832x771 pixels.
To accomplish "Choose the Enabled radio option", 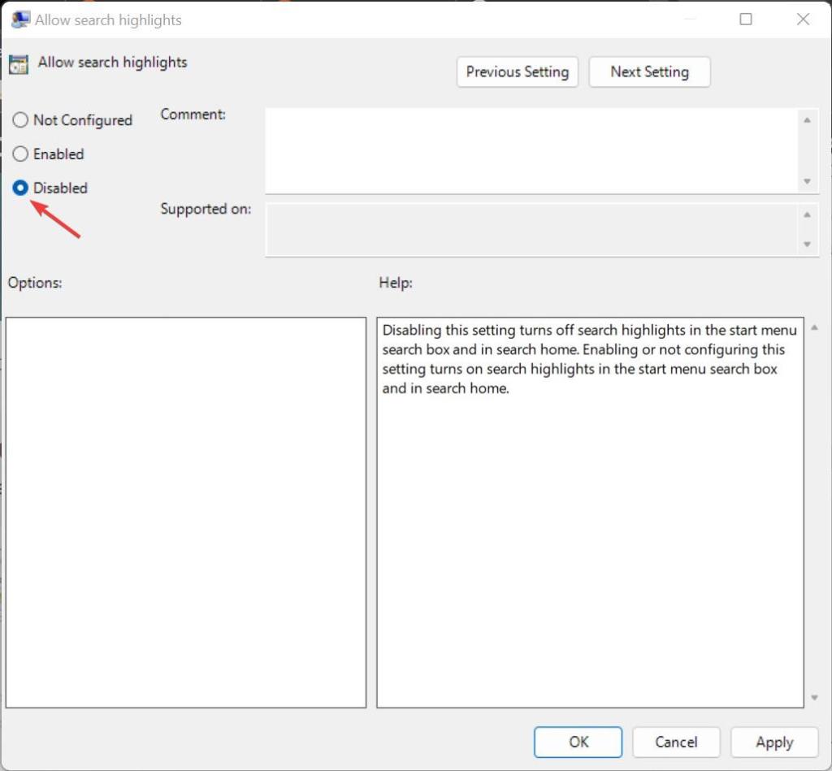I will (x=21, y=154).
